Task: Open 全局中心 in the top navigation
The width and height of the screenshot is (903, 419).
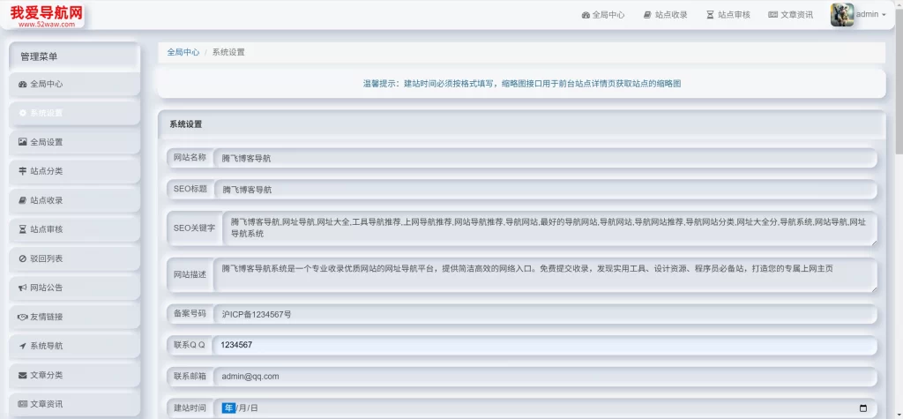Action: 603,15
